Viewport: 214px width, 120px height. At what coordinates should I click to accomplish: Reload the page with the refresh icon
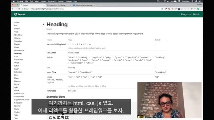coord(19,9)
